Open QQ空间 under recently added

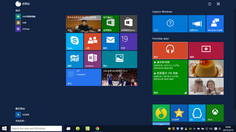tap(25, 115)
